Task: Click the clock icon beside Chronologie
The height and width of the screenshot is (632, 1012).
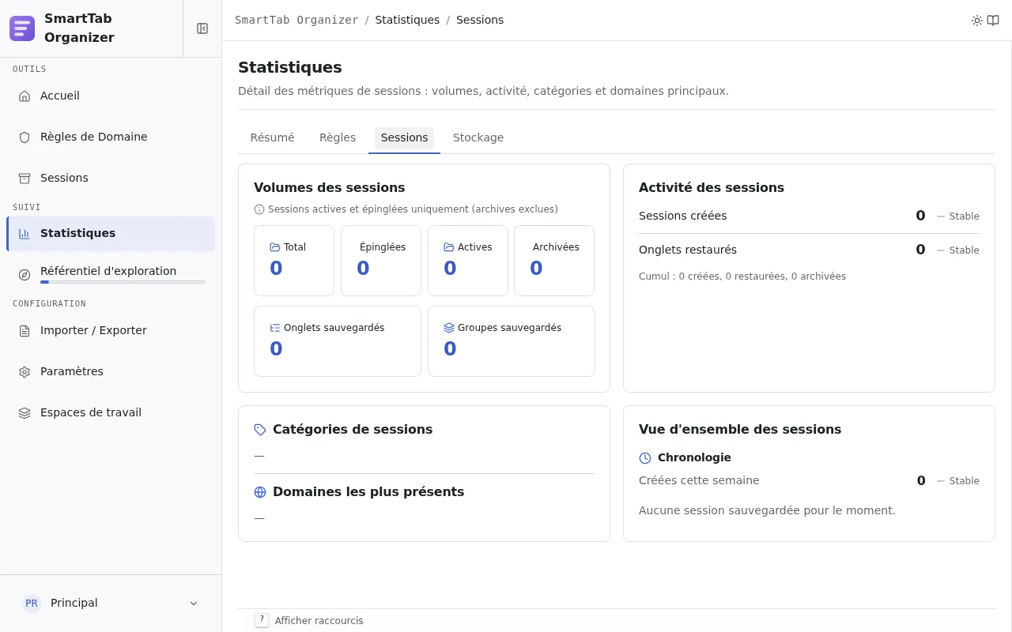Action: [645, 458]
